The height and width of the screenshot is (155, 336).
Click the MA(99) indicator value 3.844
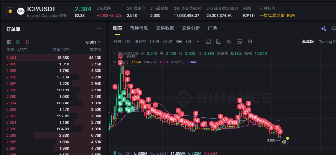191,62
